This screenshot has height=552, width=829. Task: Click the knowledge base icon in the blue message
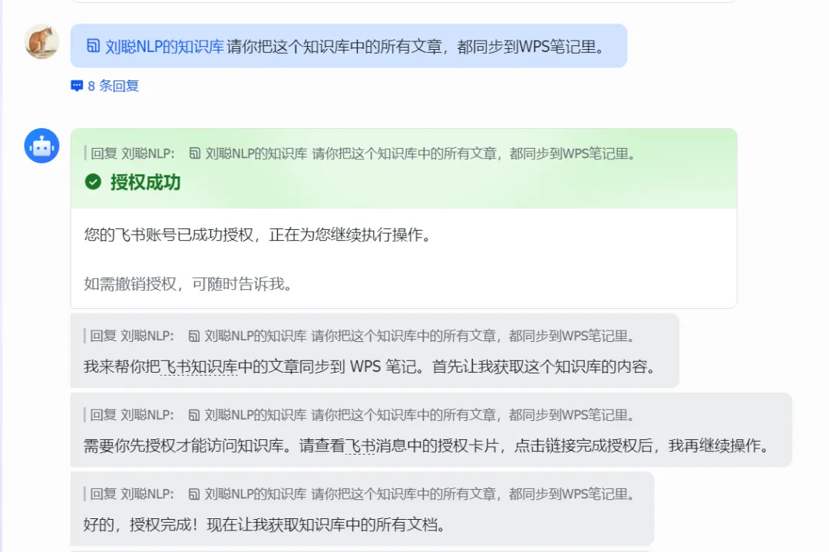[x=93, y=46]
